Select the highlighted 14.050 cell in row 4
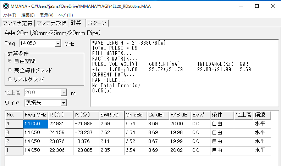Viewport: 281px width, 166px height. coord(35,124)
